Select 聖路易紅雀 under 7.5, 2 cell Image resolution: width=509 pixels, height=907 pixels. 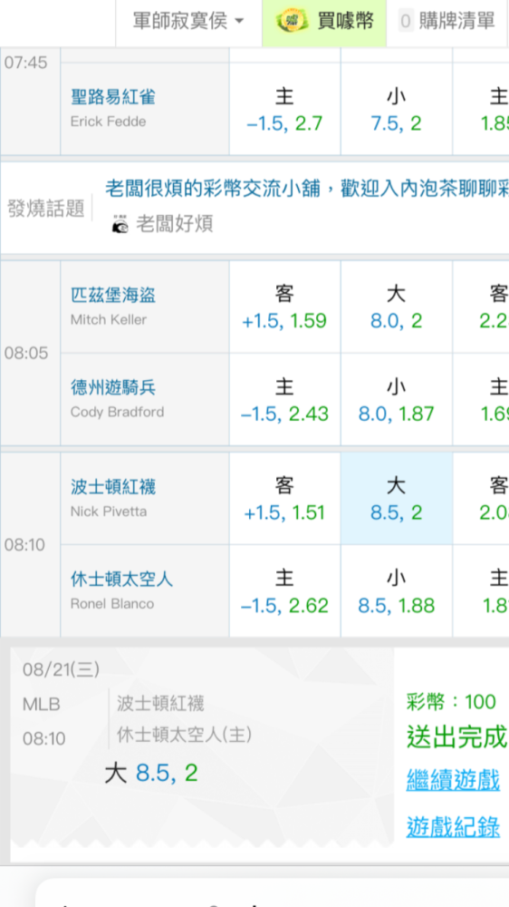(396, 109)
